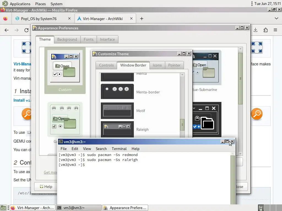282x211 pixels.
Task: Go forward in Firefox
Action: [x=17, y=30]
